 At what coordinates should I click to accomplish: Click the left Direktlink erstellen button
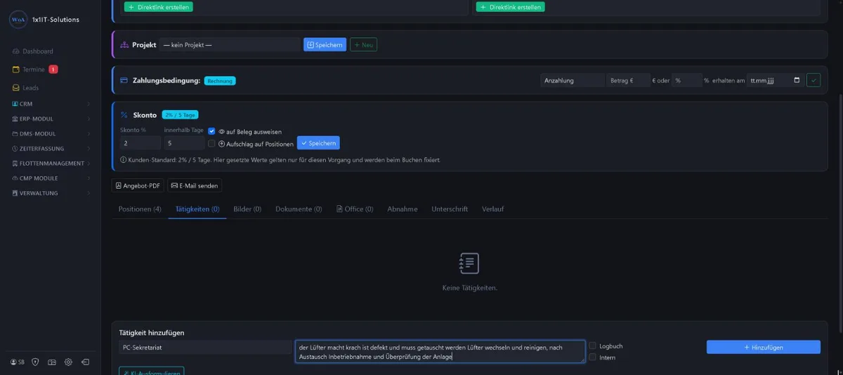coord(158,6)
